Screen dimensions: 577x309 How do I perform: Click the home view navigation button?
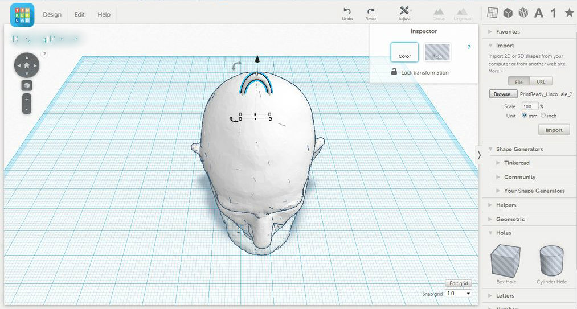click(x=27, y=65)
